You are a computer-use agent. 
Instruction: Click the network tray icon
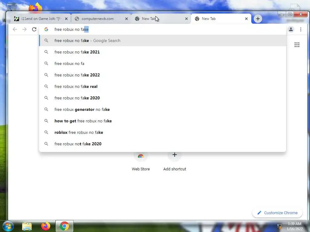pos(279,226)
